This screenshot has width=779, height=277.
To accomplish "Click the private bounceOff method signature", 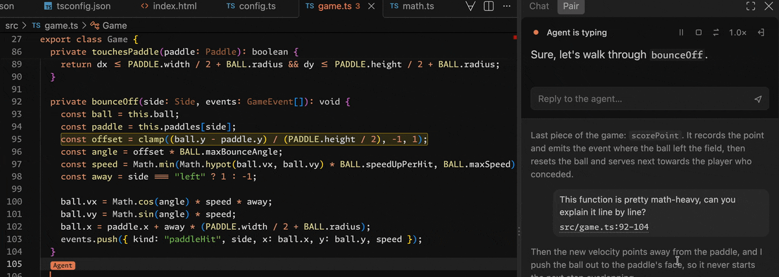I will click(x=201, y=102).
